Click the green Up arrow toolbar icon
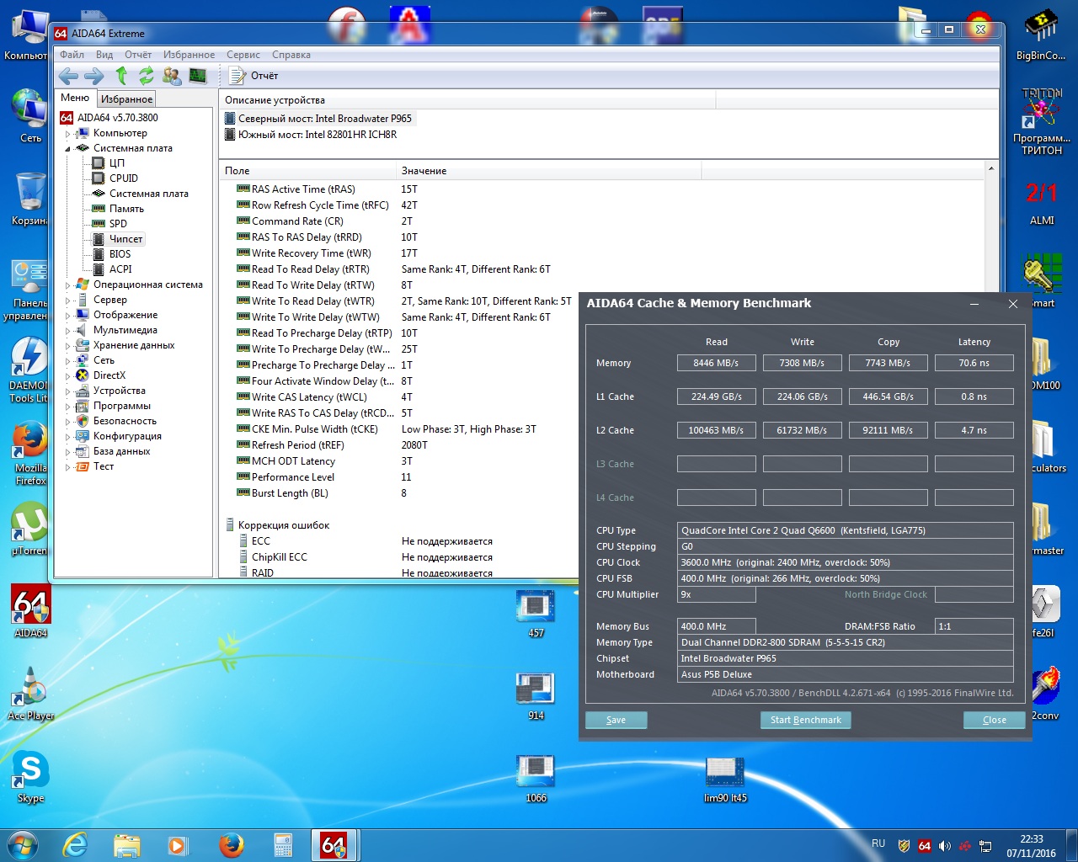The image size is (1078, 862). 121,77
